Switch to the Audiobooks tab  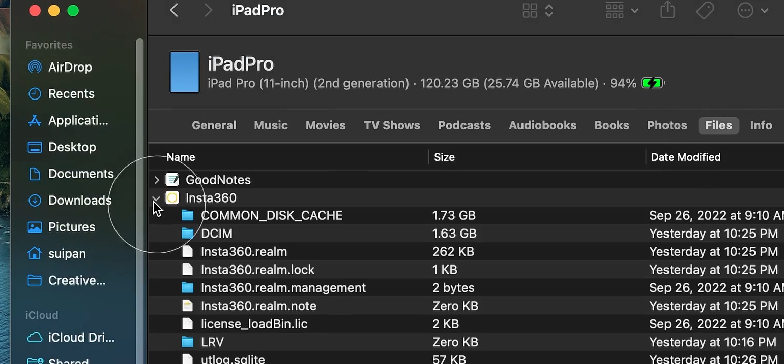point(543,125)
